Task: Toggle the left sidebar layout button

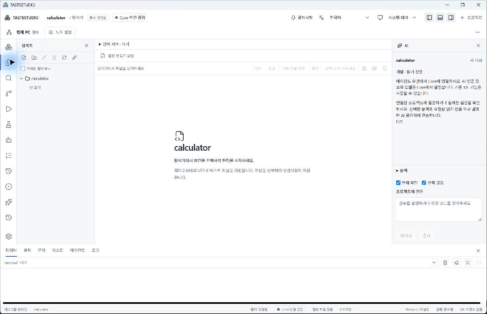Action: click(429, 18)
